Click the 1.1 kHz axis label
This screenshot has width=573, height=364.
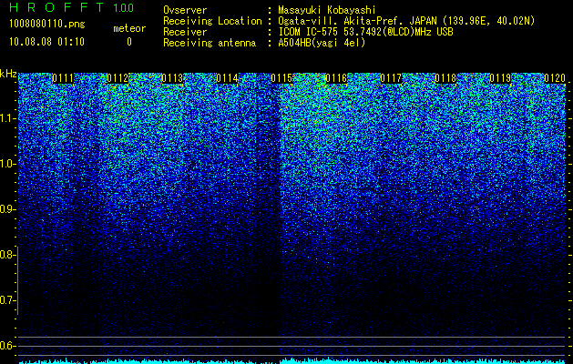pyautogui.click(x=6, y=118)
